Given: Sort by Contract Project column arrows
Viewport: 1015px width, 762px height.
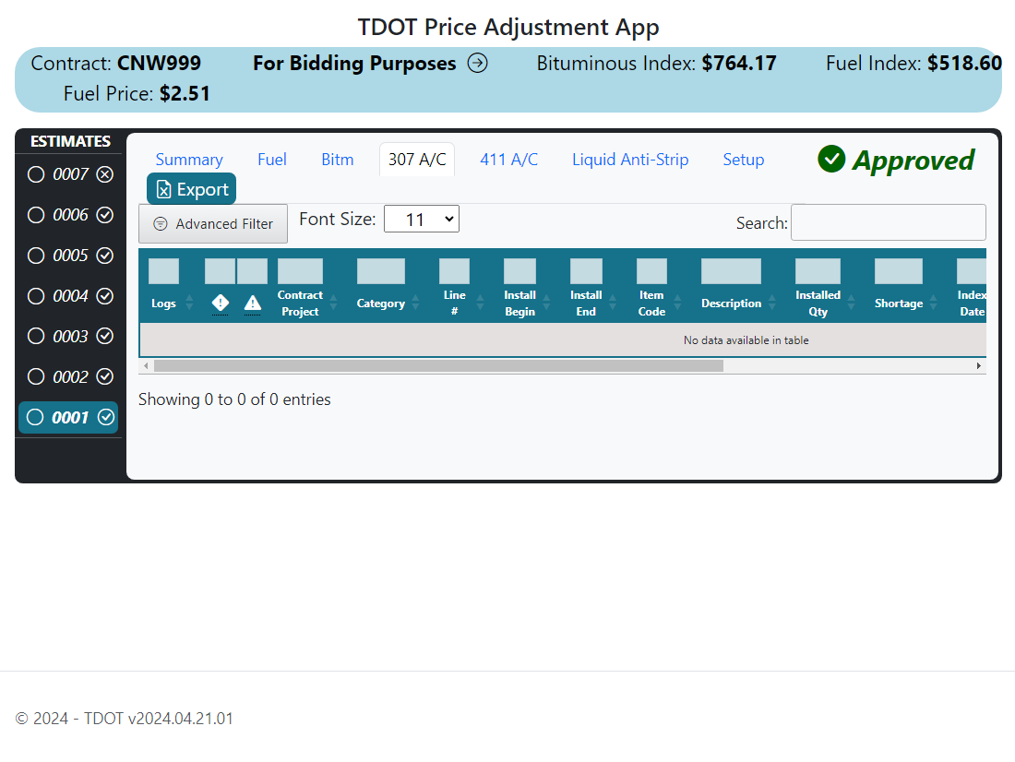Looking at the screenshot, I should pyautogui.click(x=333, y=303).
